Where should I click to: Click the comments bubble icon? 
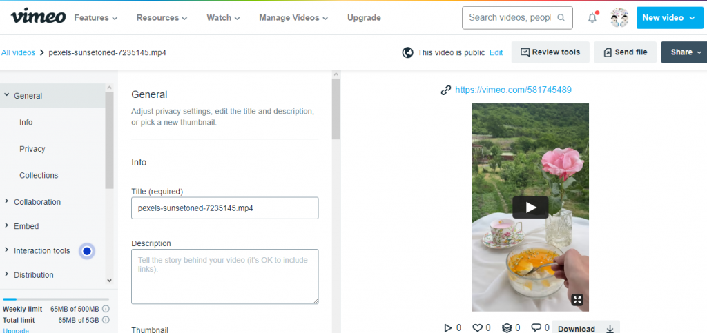pos(536,328)
